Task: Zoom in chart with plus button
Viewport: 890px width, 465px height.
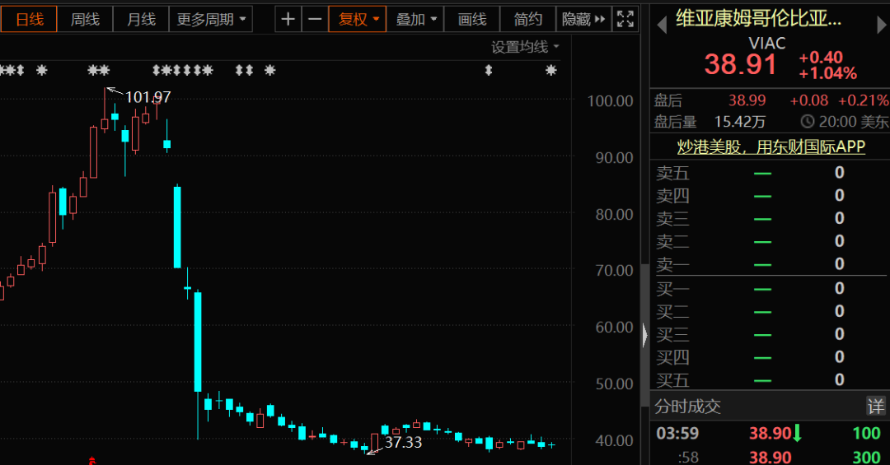Action: point(288,19)
